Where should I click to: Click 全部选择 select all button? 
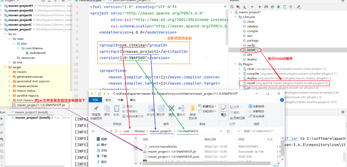[x=257, y=107]
